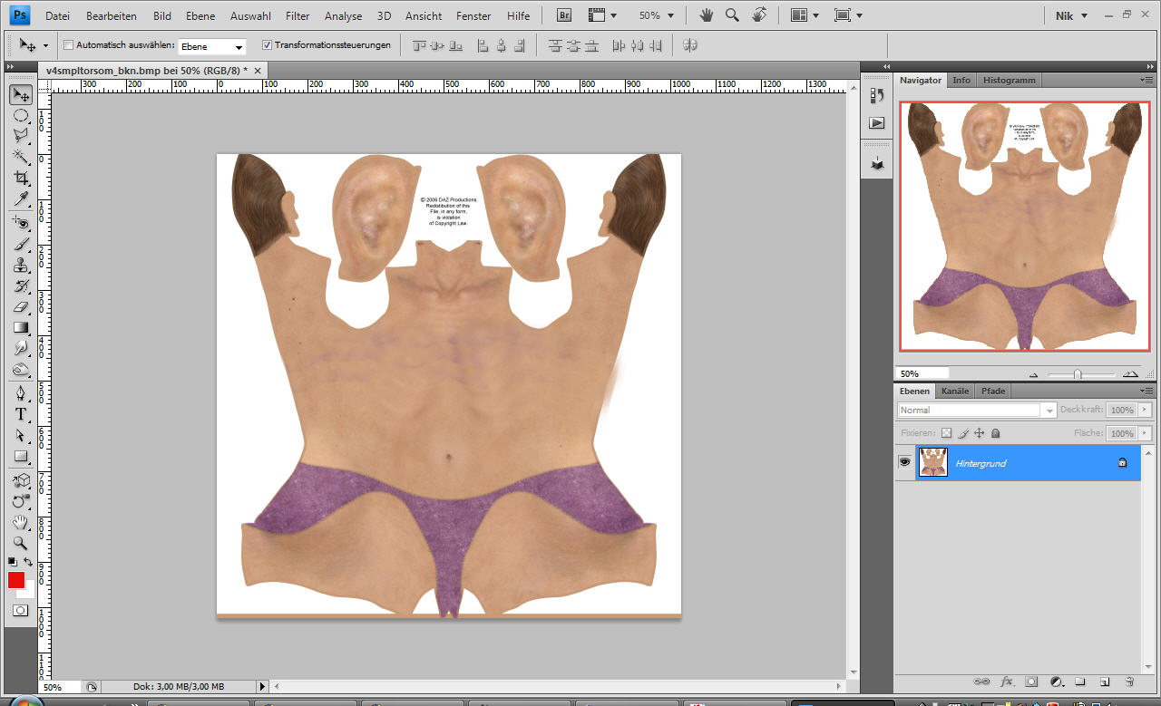This screenshot has width=1161, height=706.
Task: Click the Hintergrund layer thumbnail
Action: (933, 462)
